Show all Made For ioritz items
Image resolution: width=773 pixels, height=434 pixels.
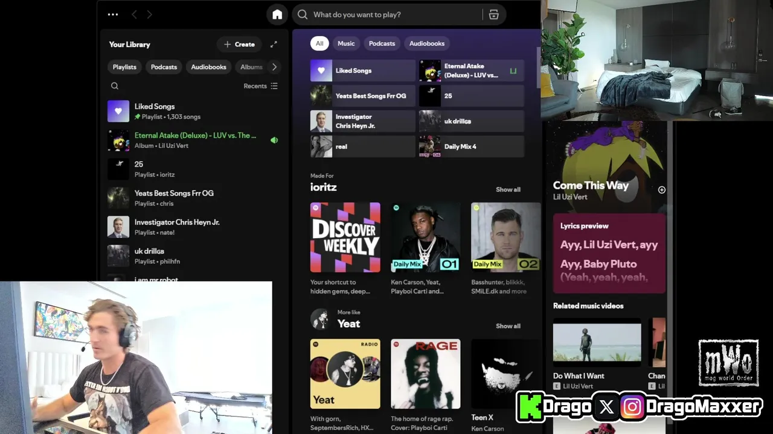(508, 189)
